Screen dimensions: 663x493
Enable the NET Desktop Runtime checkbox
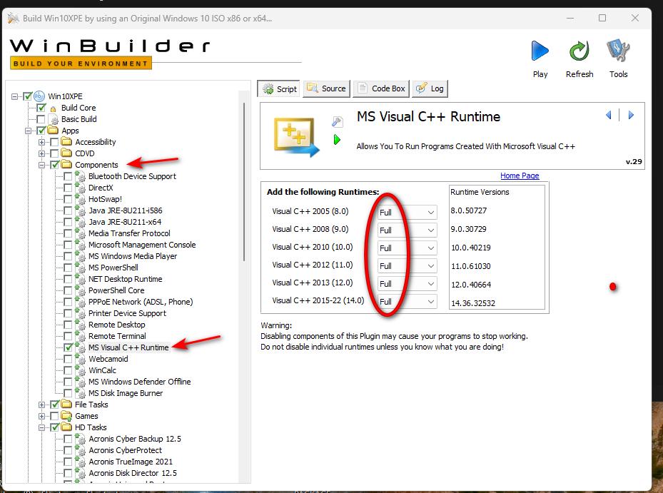click(68, 279)
